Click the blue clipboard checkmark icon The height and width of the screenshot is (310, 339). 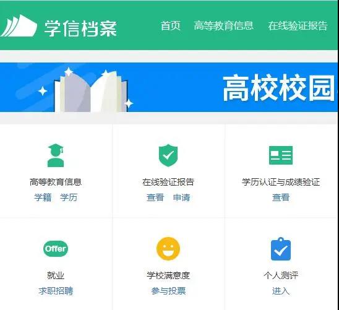tap(281, 249)
